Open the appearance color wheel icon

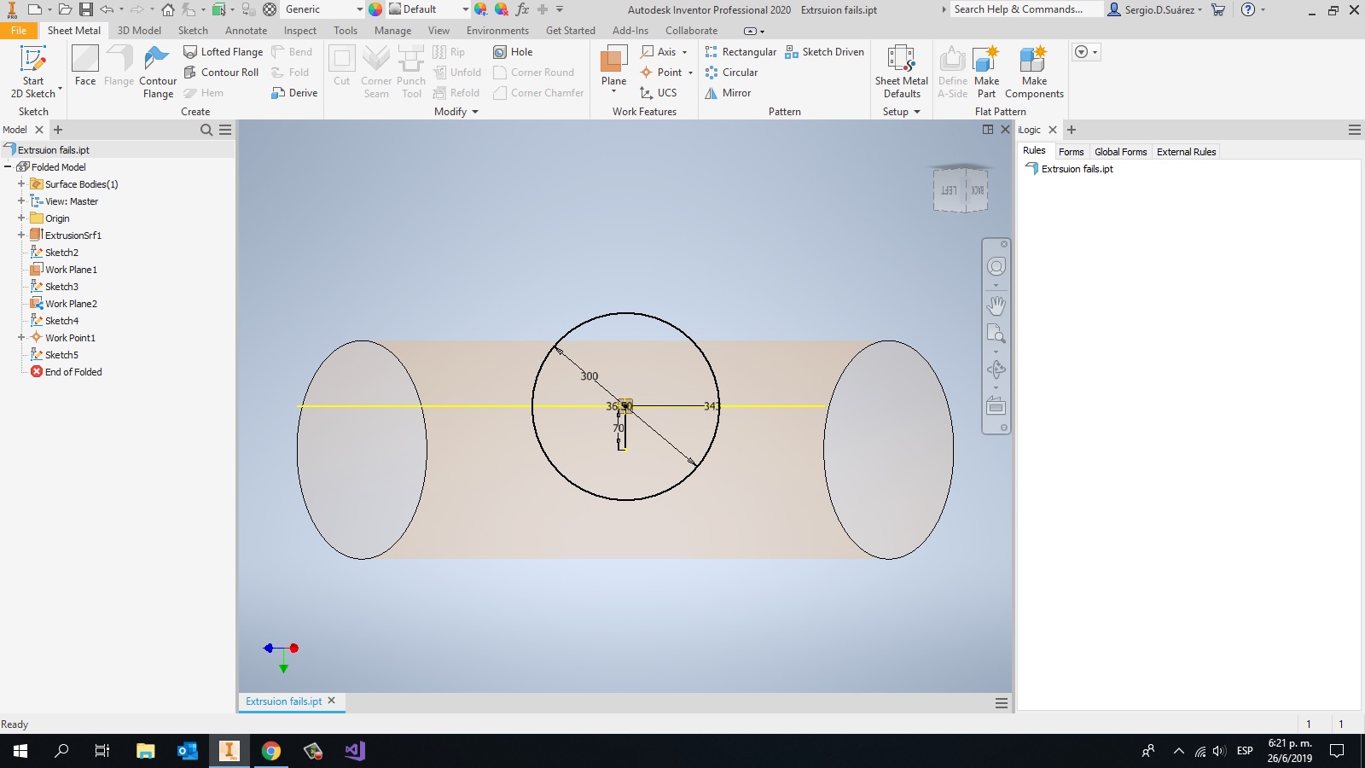point(375,9)
